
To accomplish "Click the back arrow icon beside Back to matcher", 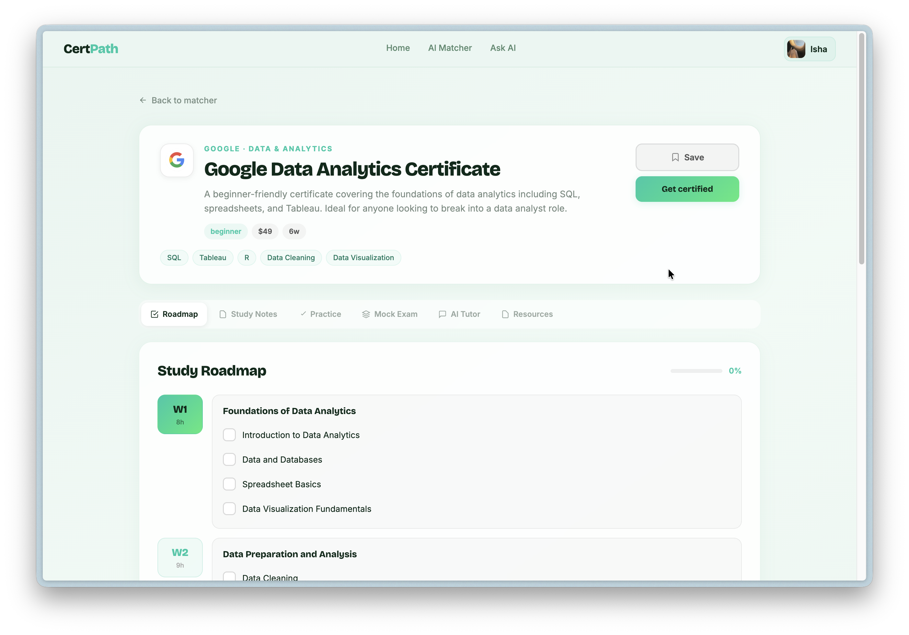I will click(143, 100).
